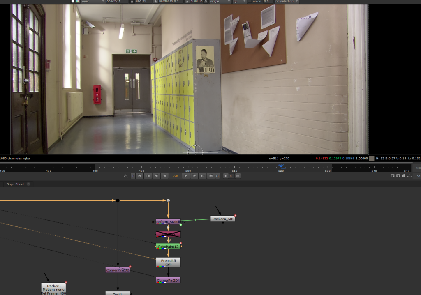
Task: Skip backward by frame increment
Action: [226, 176]
